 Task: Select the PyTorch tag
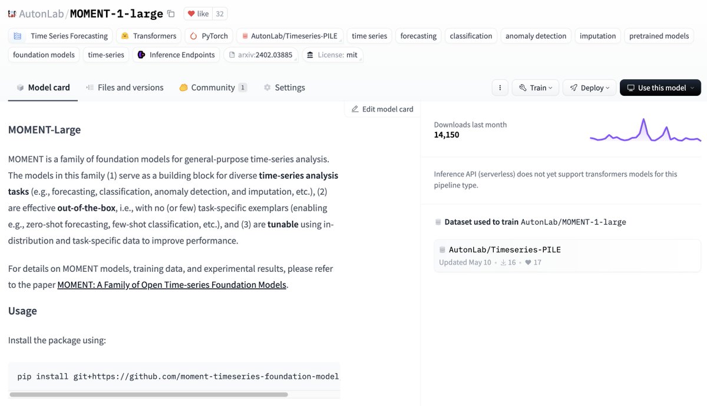coord(209,36)
